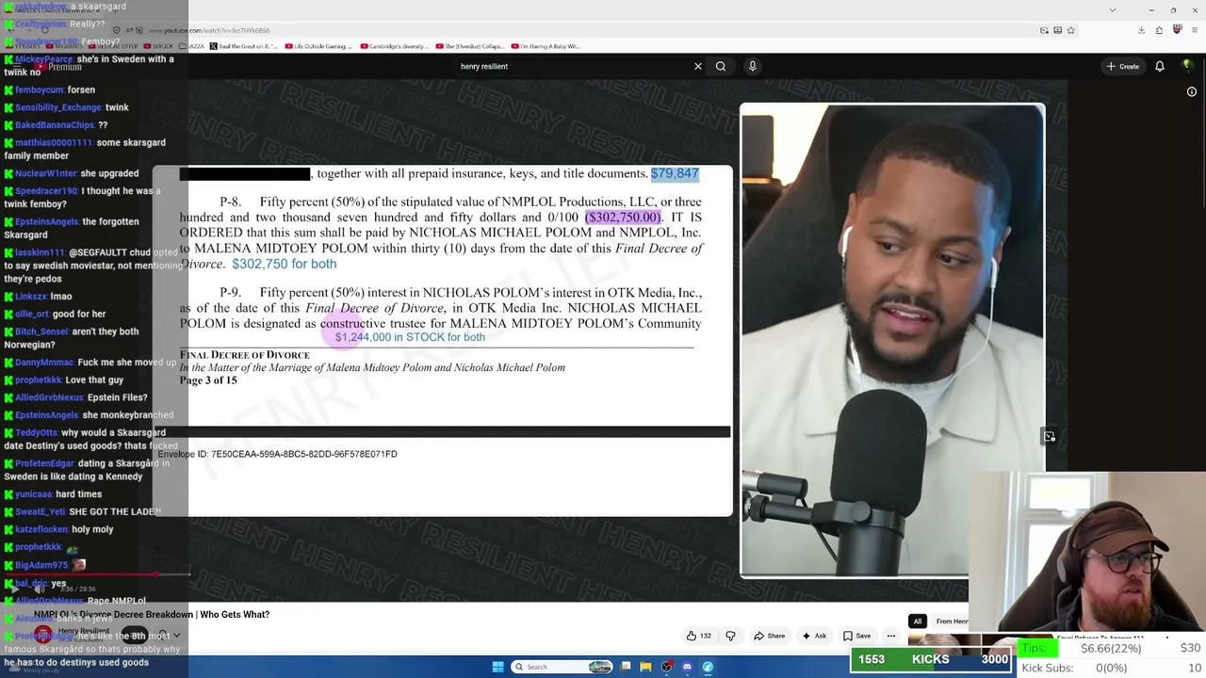This screenshot has height=678, width=1206.
Task: Toggle the miniplayer icon on the video
Action: click(1050, 436)
